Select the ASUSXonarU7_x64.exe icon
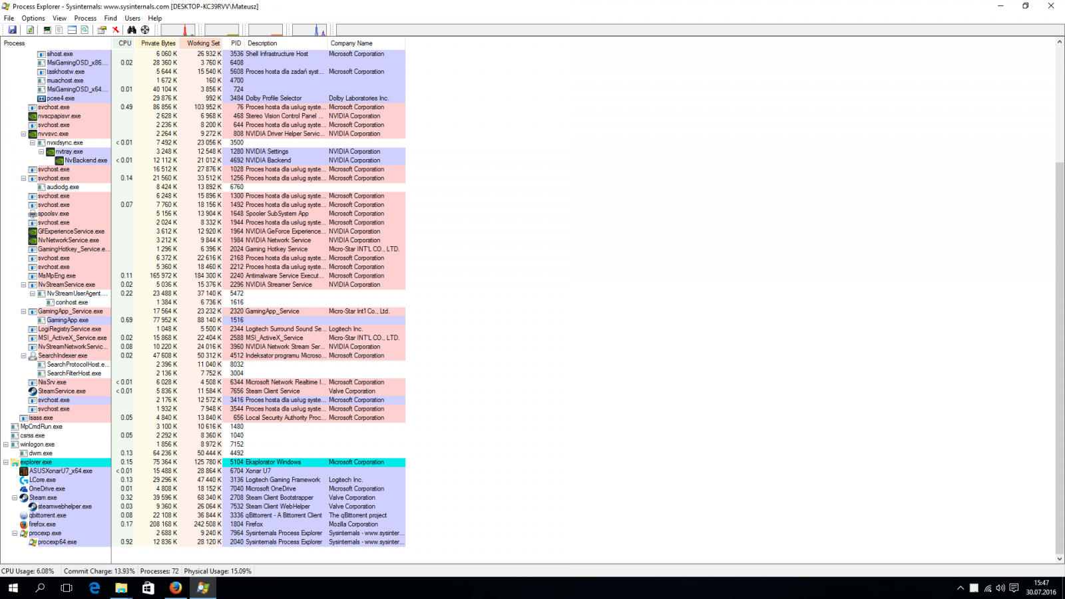This screenshot has width=1065, height=599. [24, 471]
